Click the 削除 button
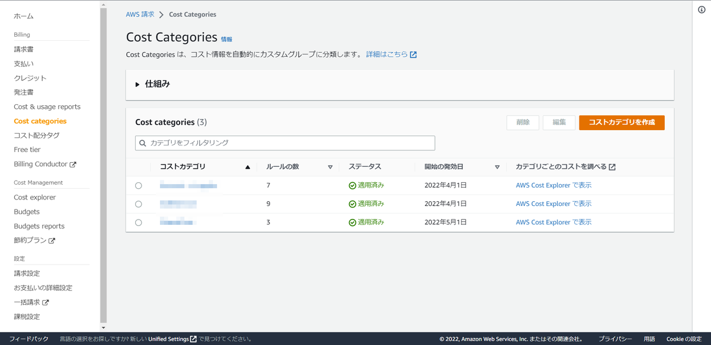Screen dimensions: 711x345 pos(523,122)
